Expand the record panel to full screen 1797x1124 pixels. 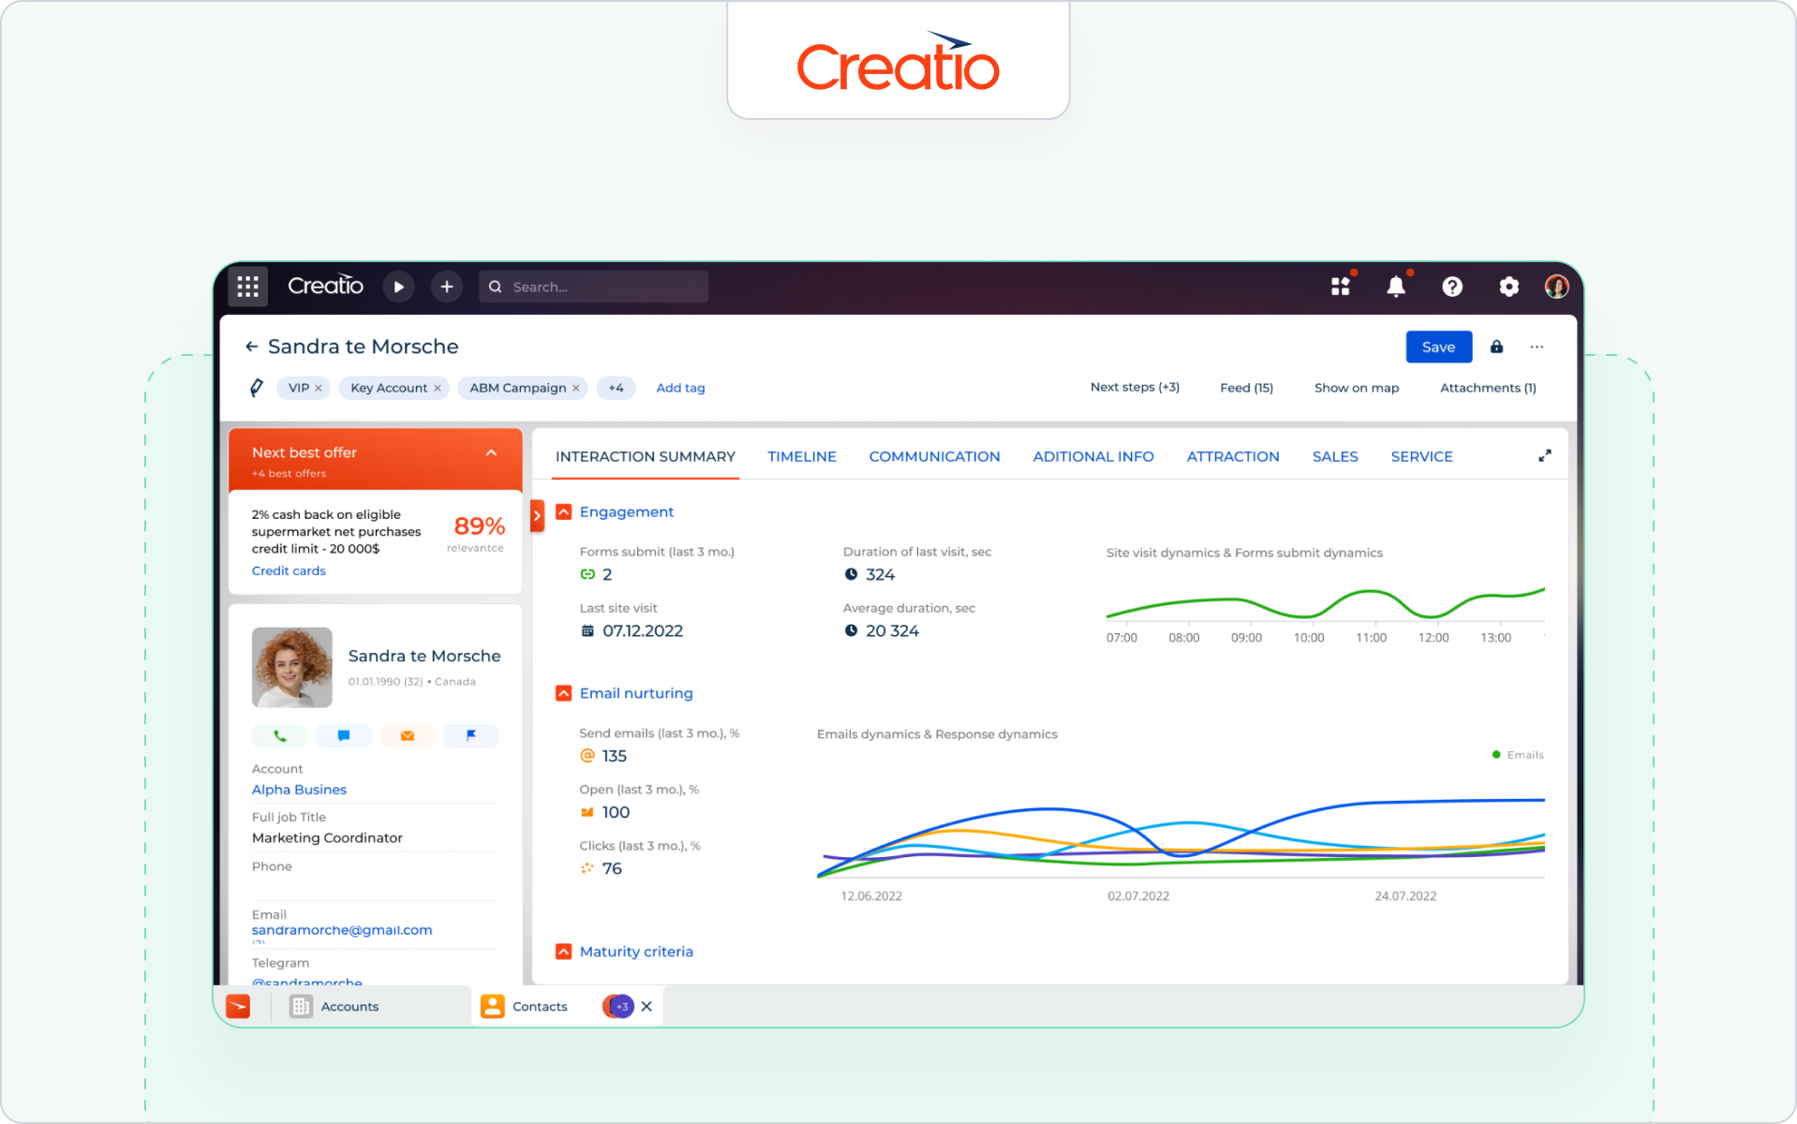[x=1544, y=456]
